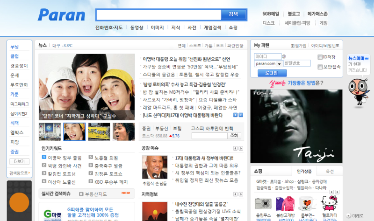Open the 전화번호·지도 search category
Viewport: 374px width, 221px height.
point(109,28)
